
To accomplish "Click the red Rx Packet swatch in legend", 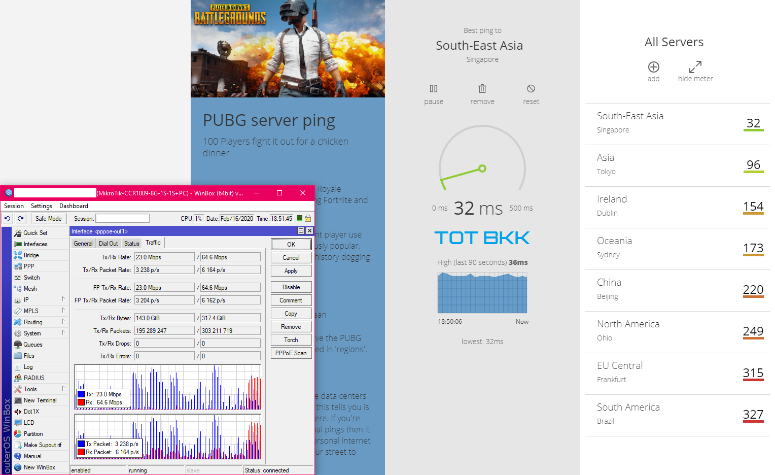I will (x=81, y=452).
